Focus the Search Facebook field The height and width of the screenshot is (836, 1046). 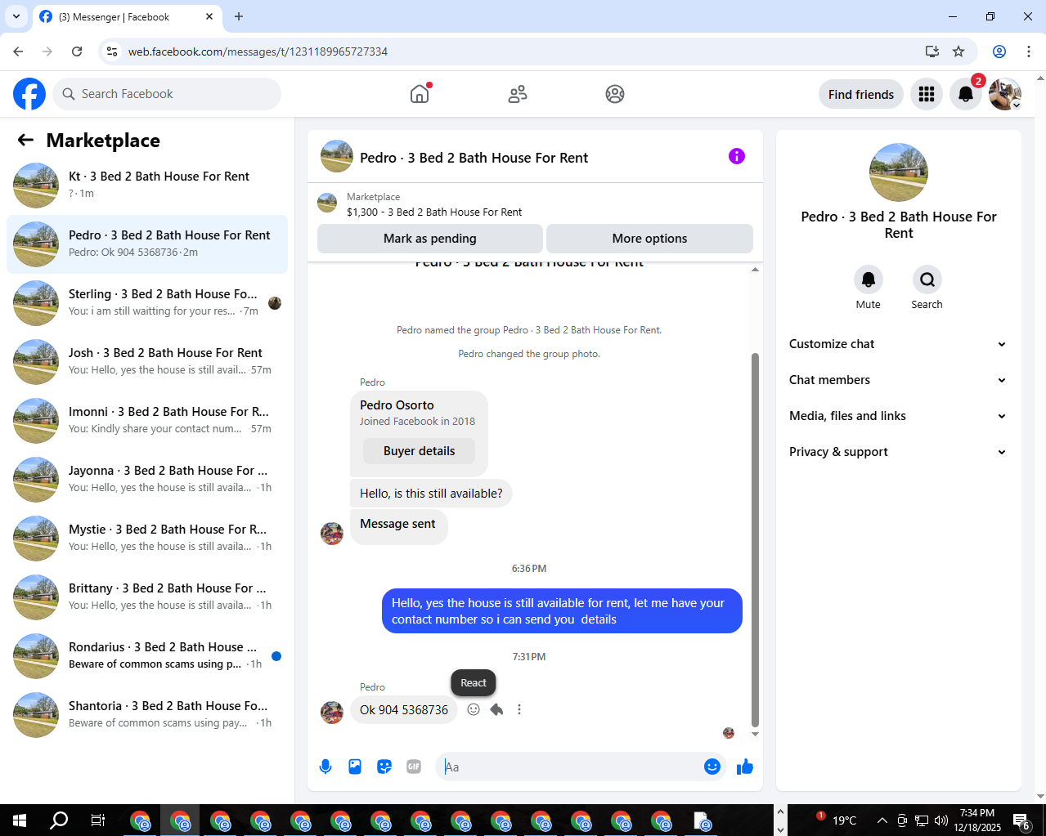[x=167, y=94]
